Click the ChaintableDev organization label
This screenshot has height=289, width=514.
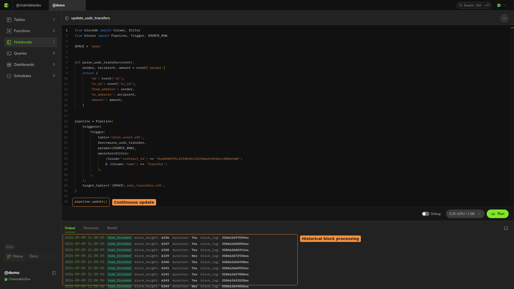click(20, 279)
